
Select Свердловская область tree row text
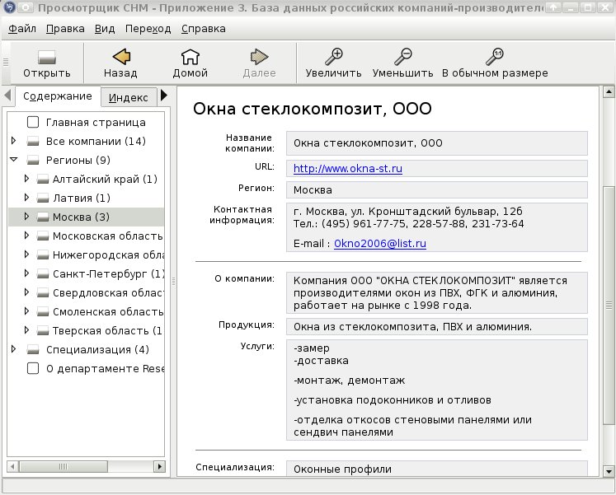pos(108,293)
